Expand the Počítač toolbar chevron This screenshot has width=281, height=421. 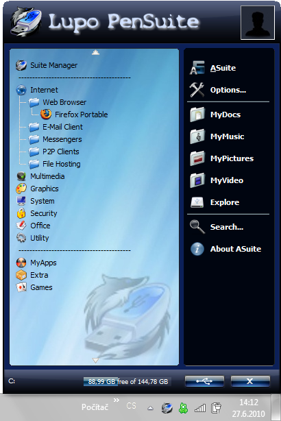(117, 400)
